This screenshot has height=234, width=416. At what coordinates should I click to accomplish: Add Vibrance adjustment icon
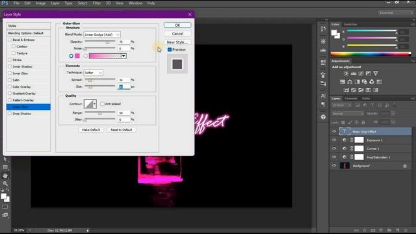click(x=376, y=73)
